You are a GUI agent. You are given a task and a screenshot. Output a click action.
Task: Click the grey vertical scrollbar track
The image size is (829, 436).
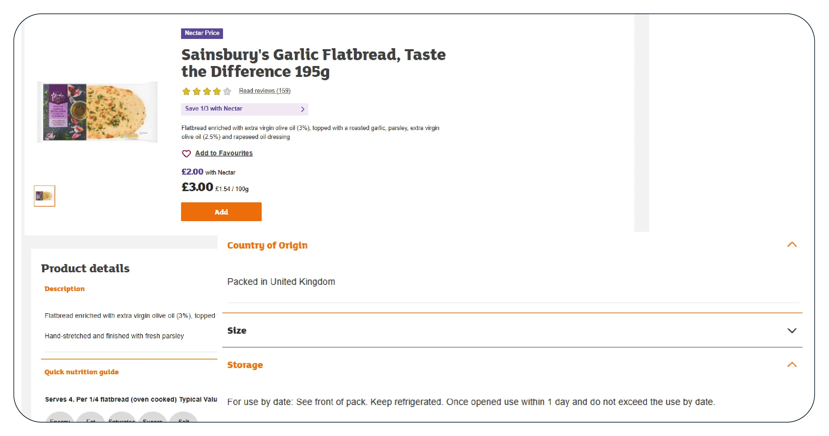pyautogui.click(x=642, y=123)
